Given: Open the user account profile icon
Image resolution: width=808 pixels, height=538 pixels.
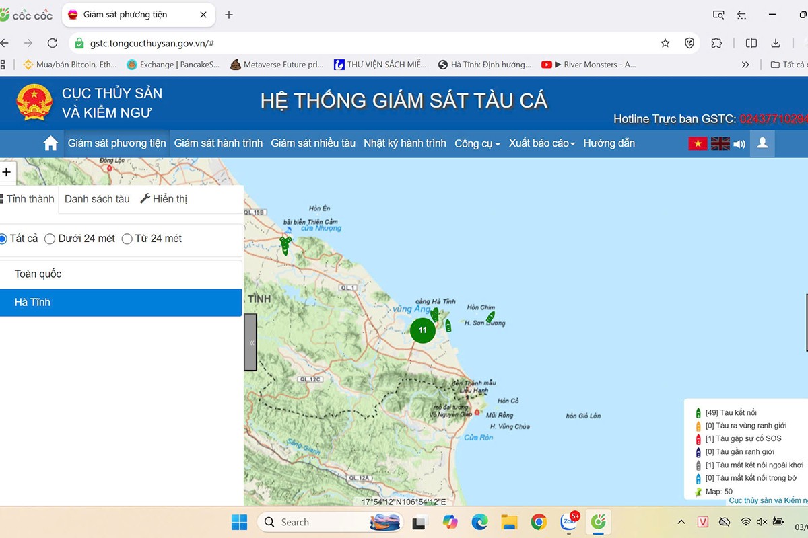Looking at the screenshot, I should coord(762,143).
